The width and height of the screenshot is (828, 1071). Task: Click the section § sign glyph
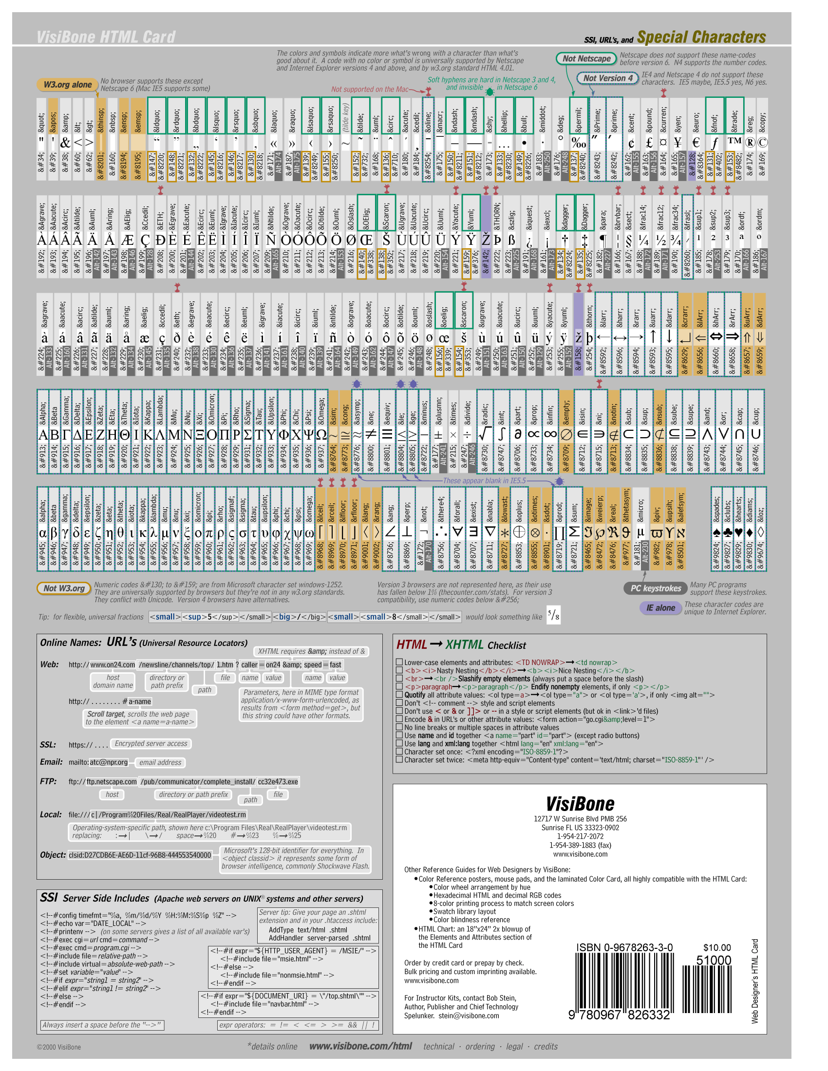pyautogui.click(x=629, y=241)
